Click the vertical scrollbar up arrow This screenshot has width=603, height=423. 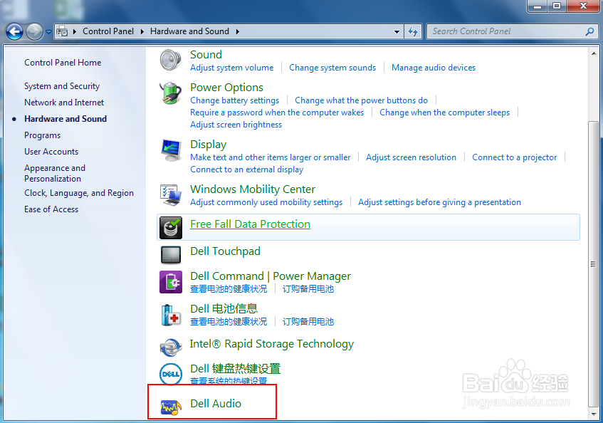click(594, 53)
